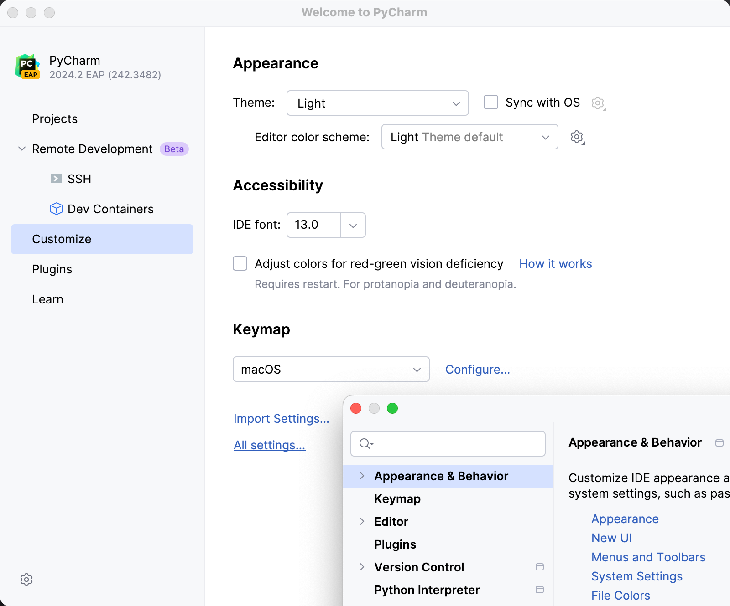This screenshot has height=606, width=730.
Task: Collapse the Remote Development section
Action: 21,149
